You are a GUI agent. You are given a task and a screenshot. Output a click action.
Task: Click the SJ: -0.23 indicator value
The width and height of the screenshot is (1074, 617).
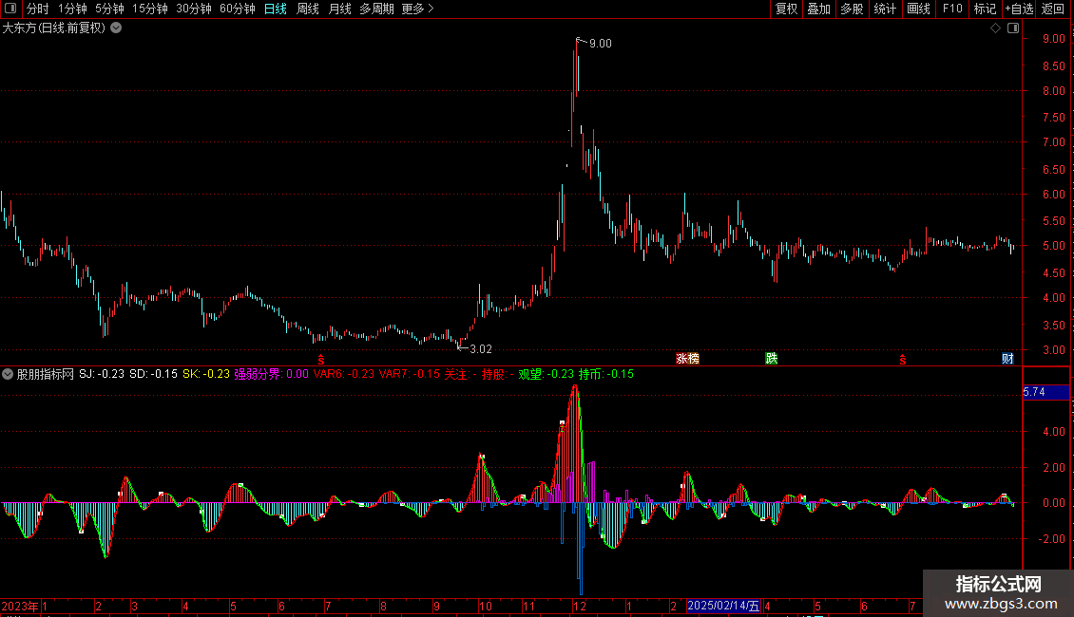(102, 374)
